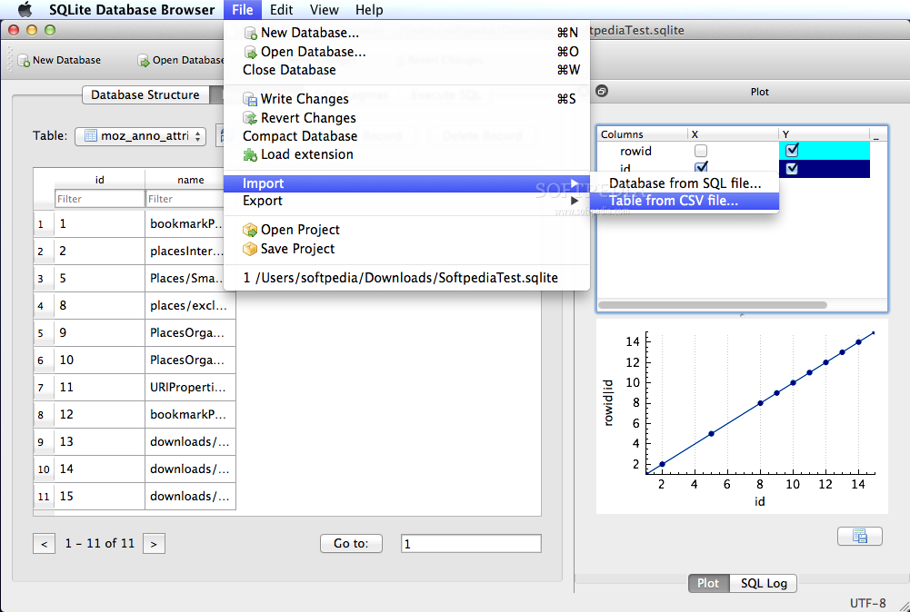Open the Apple menu

[25, 10]
